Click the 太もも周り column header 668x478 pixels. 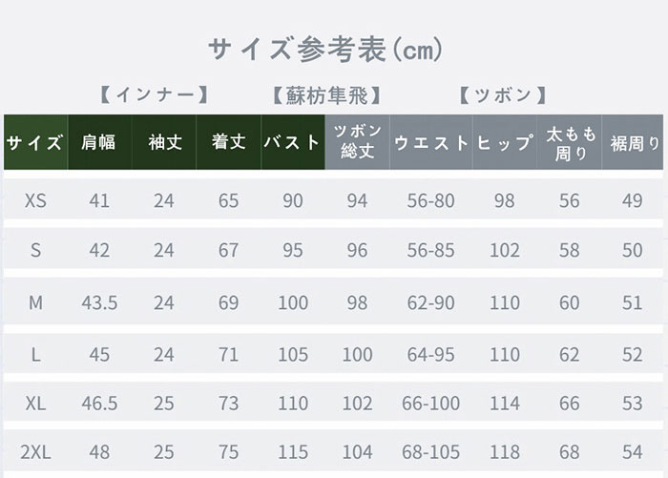[x=570, y=142]
